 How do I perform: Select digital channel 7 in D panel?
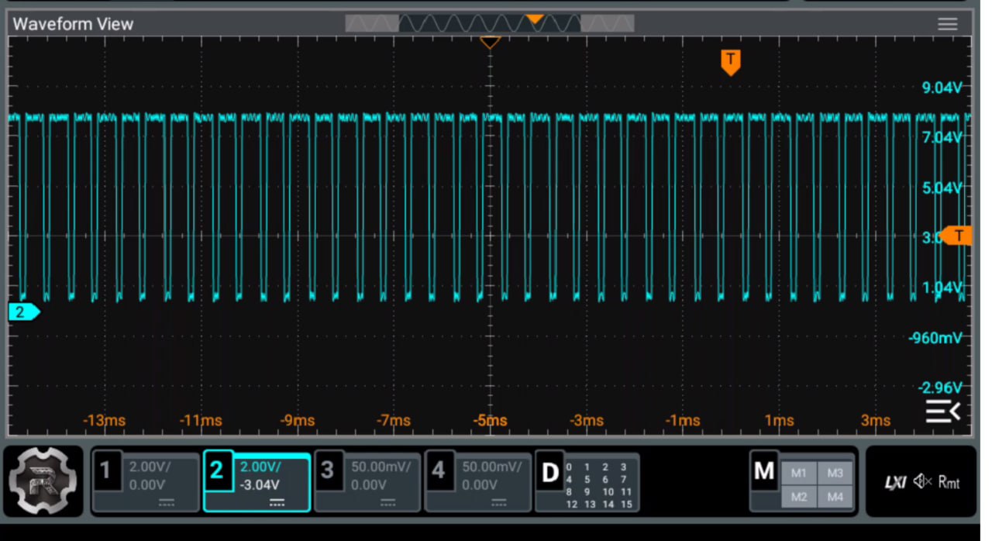point(624,479)
